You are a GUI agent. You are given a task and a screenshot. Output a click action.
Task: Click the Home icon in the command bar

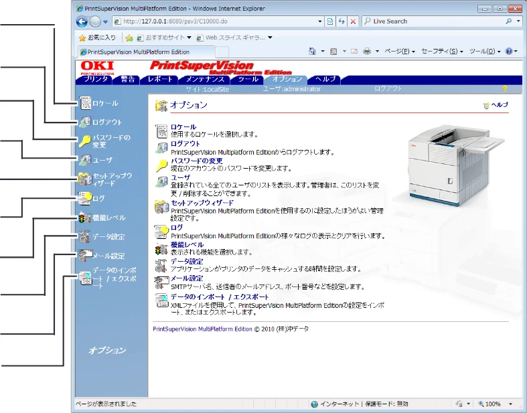312,51
